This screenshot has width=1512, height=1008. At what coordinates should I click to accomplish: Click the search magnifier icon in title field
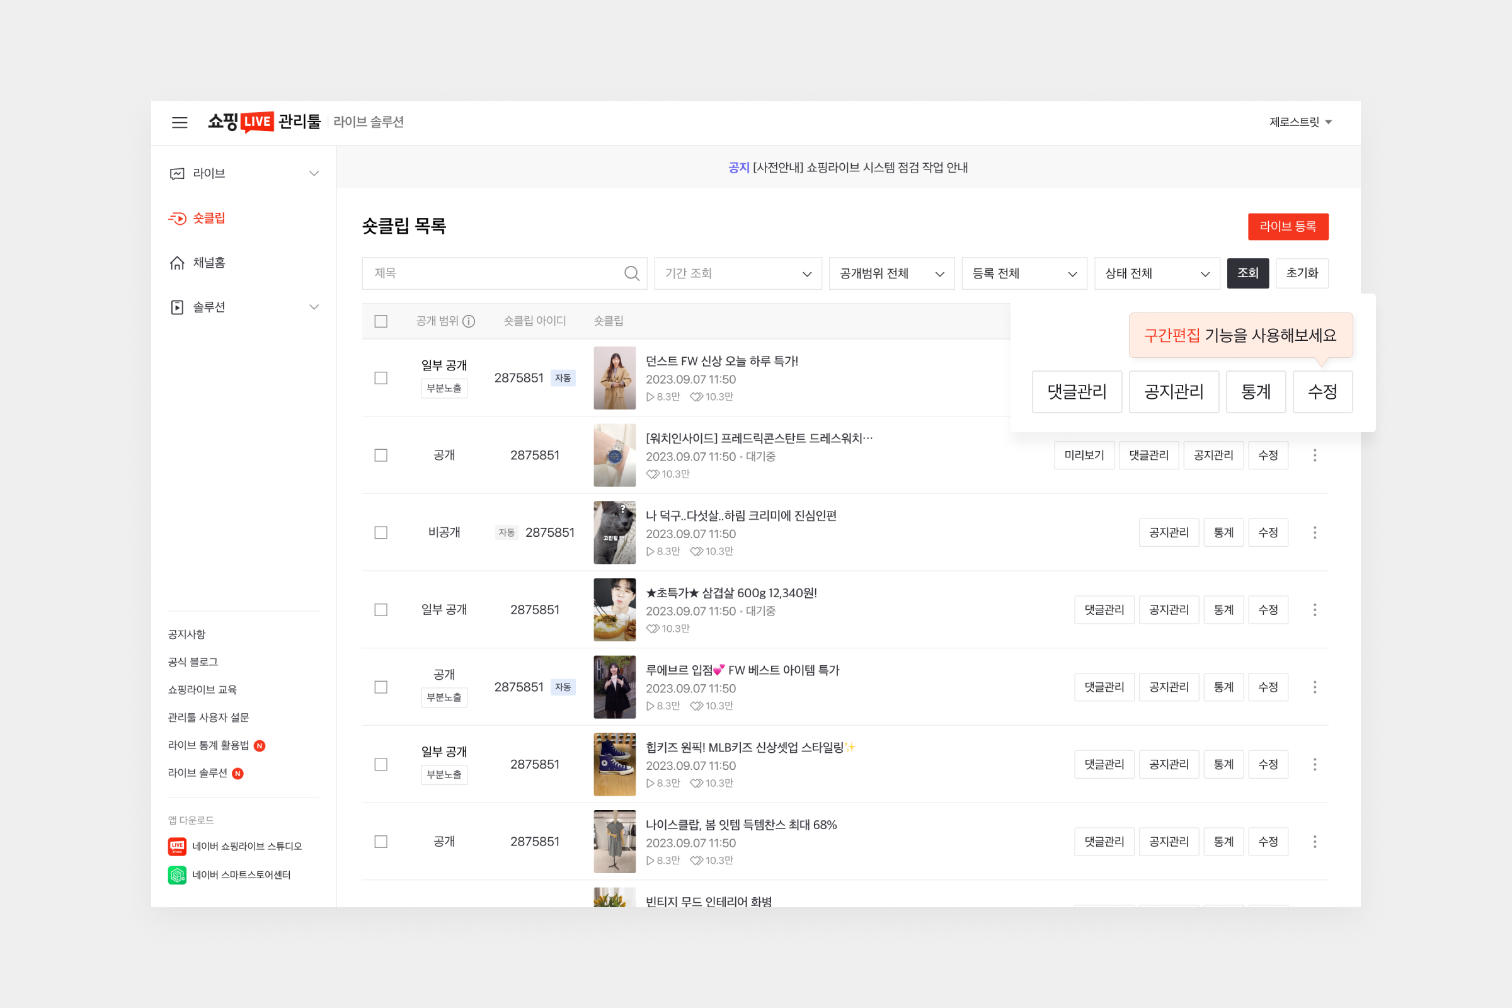631,273
